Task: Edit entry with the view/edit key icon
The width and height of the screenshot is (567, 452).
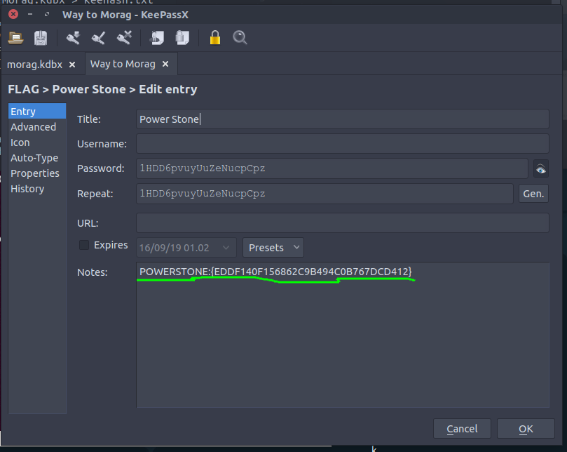Action: (x=97, y=37)
